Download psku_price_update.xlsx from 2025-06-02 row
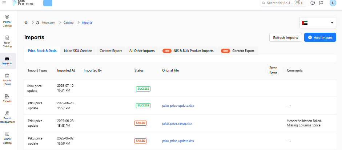The height and width of the screenshot is (150, 342). (x=178, y=141)
